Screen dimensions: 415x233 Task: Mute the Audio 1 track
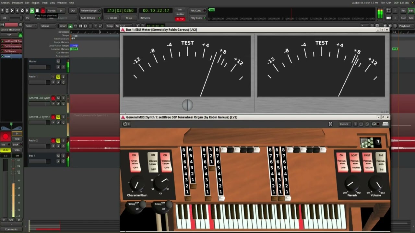[x=58, y=77]
